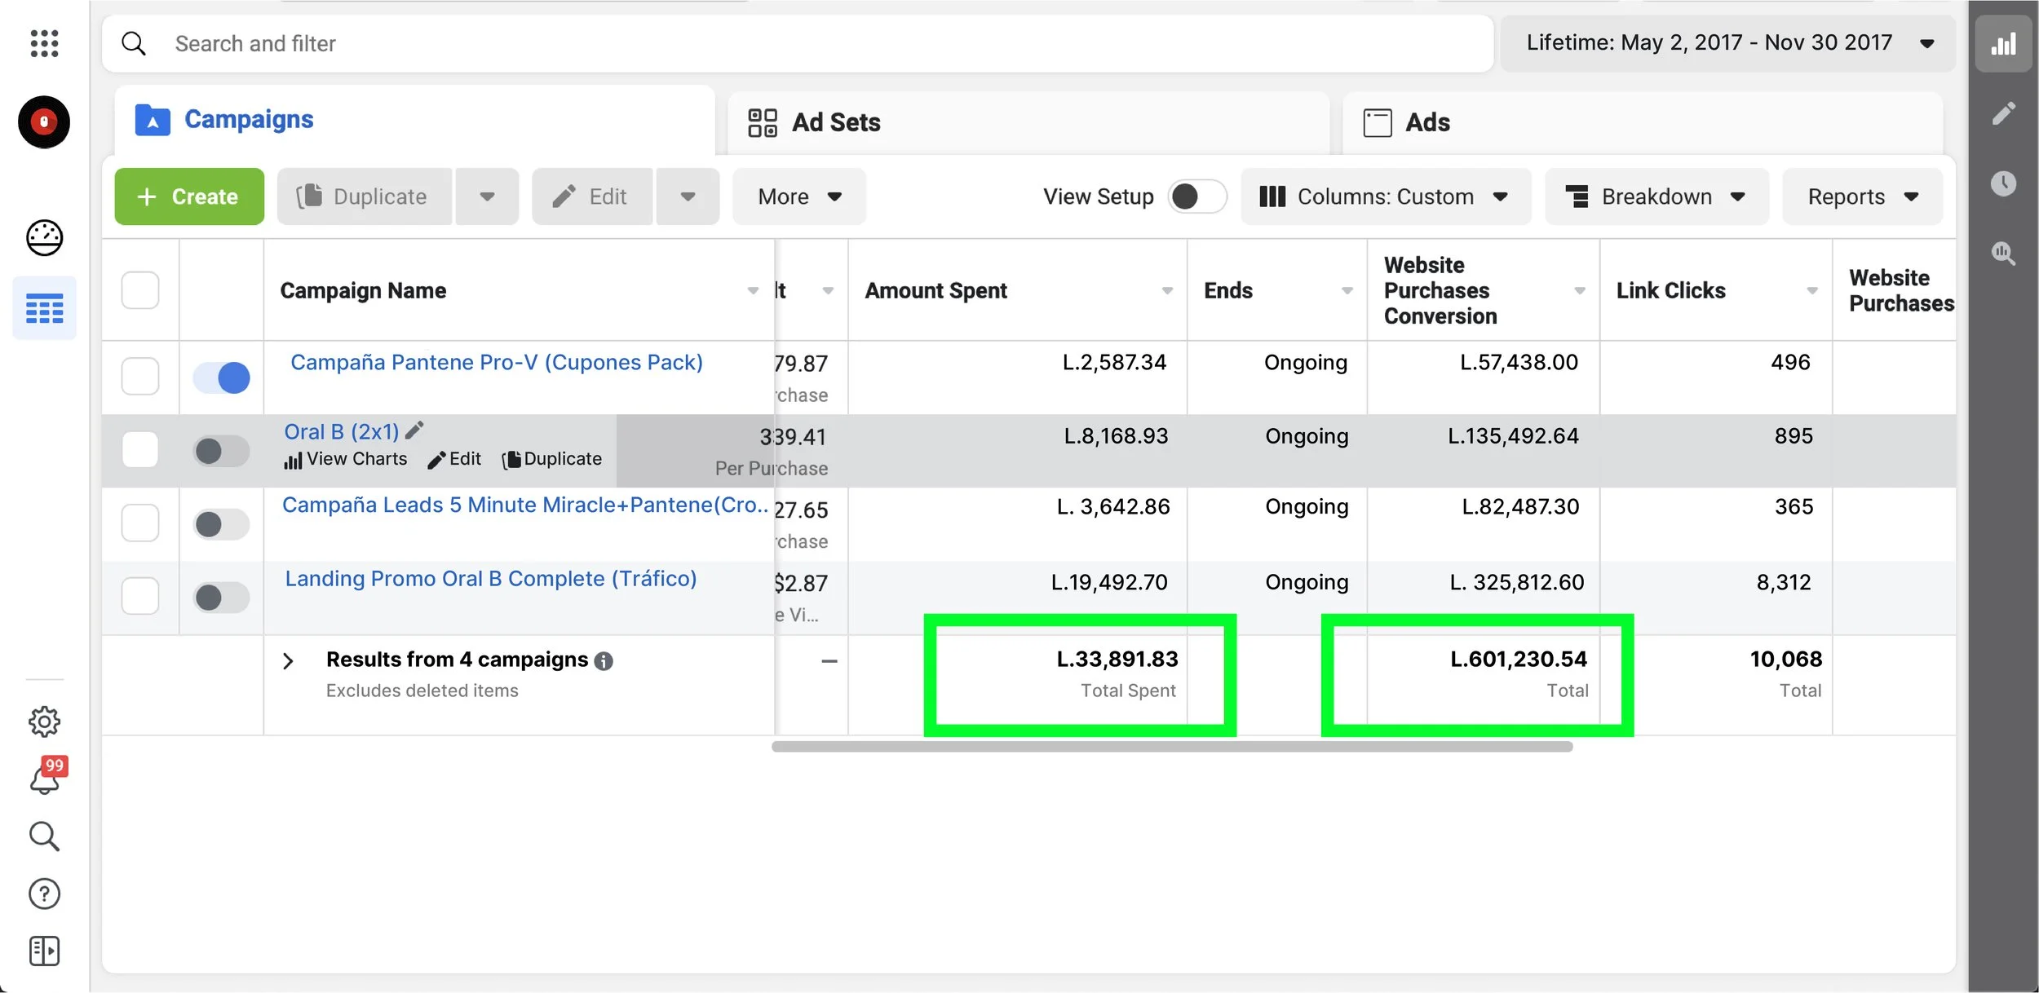The height and width of the screenshot is (993, 2039).
Task: Click View Charts for Oral B campaign
Action: pos(345,459)
